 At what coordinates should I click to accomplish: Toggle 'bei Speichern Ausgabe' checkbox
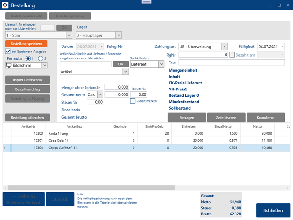(8, 52)
